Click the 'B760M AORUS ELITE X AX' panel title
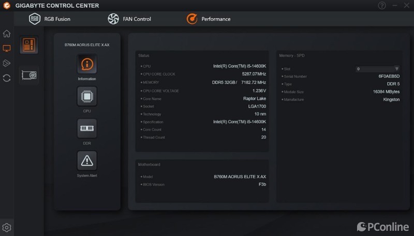The width and height of the screenshot is (414, 236). (x=87, y=45)
